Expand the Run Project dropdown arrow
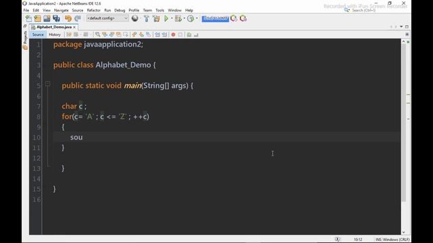Image resolution: width=433 pixels, height=243 pixels. (172, 18)
